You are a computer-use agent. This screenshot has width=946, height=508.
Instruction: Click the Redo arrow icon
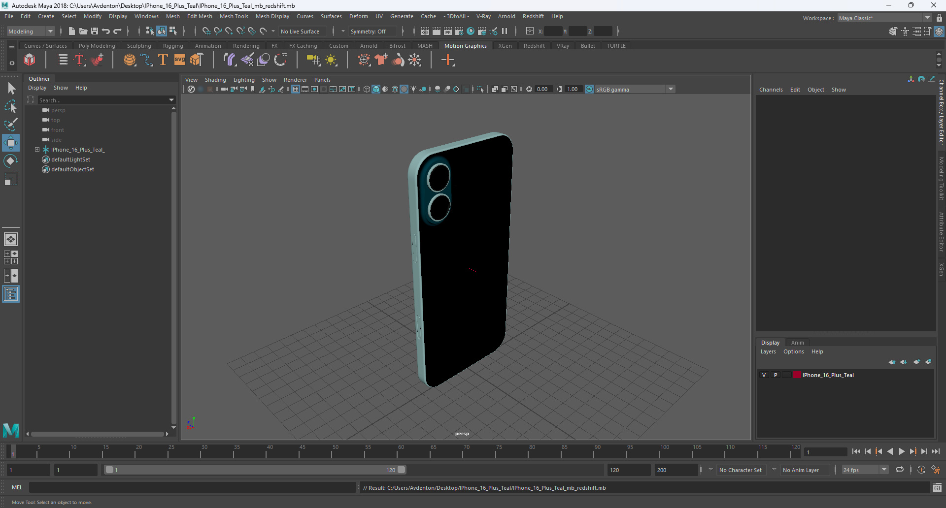(x=117, y=31)
